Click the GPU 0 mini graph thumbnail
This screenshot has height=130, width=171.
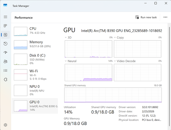point(21,106)
